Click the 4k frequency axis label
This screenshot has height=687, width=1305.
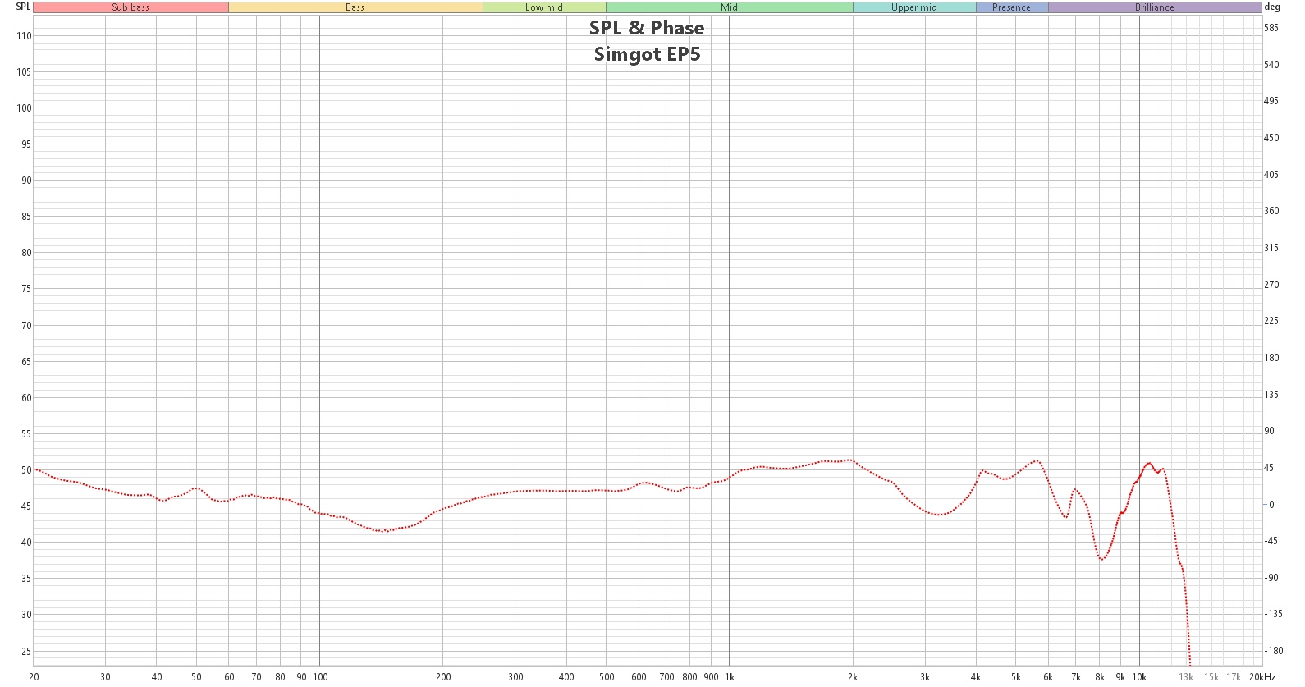(976, 677)
